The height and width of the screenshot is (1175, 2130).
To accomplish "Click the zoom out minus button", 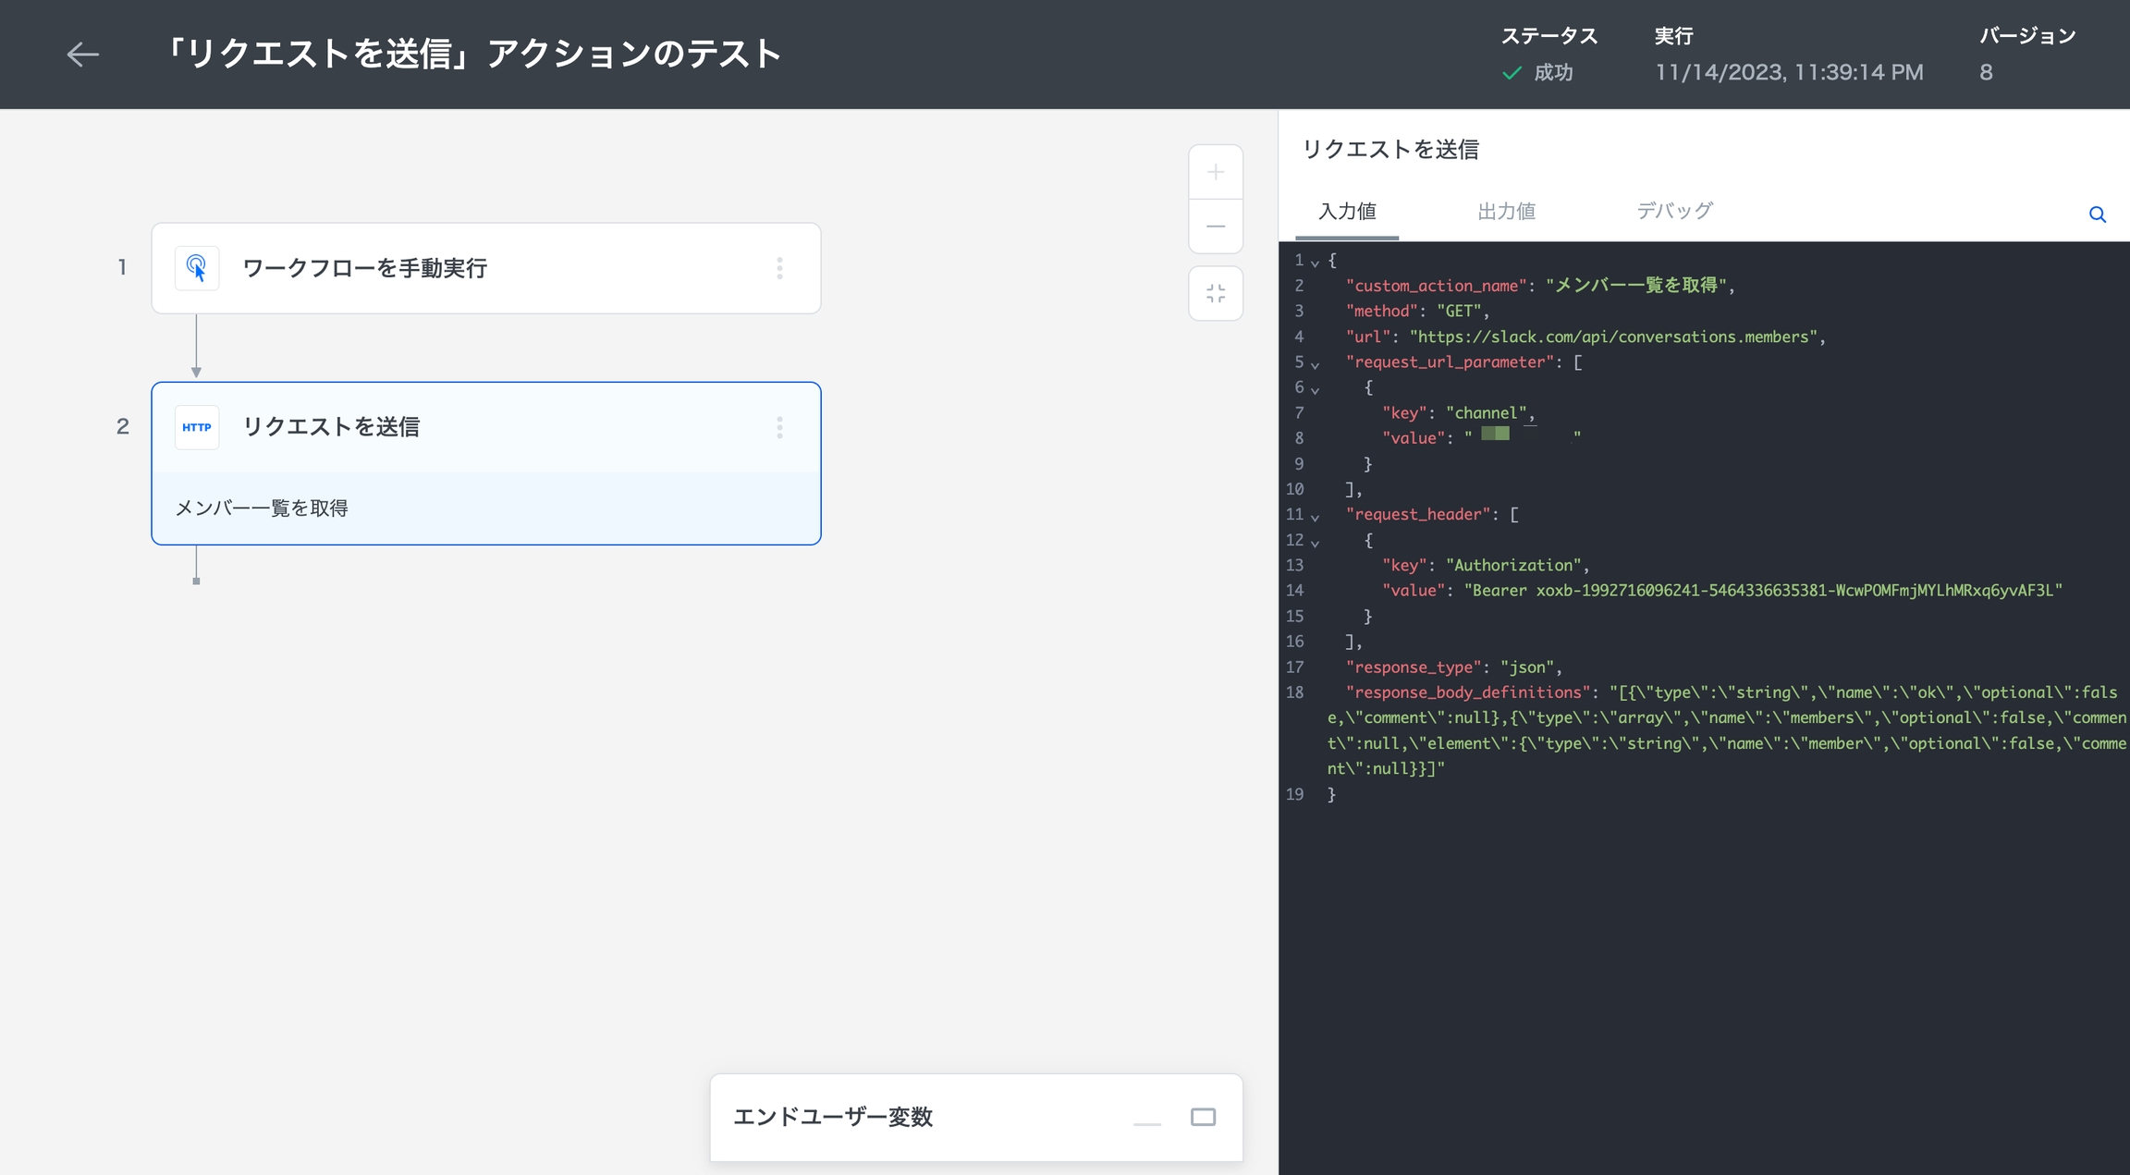I will [1215, 226].
